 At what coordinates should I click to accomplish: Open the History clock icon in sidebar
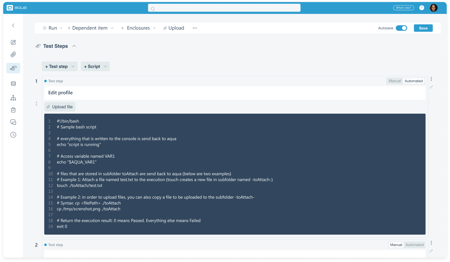pos(13,135)
